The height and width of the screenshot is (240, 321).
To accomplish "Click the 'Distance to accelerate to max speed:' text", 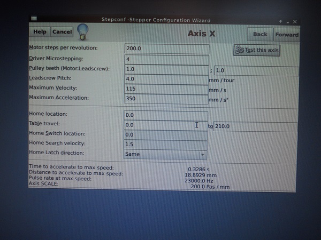I will point(76,173).
